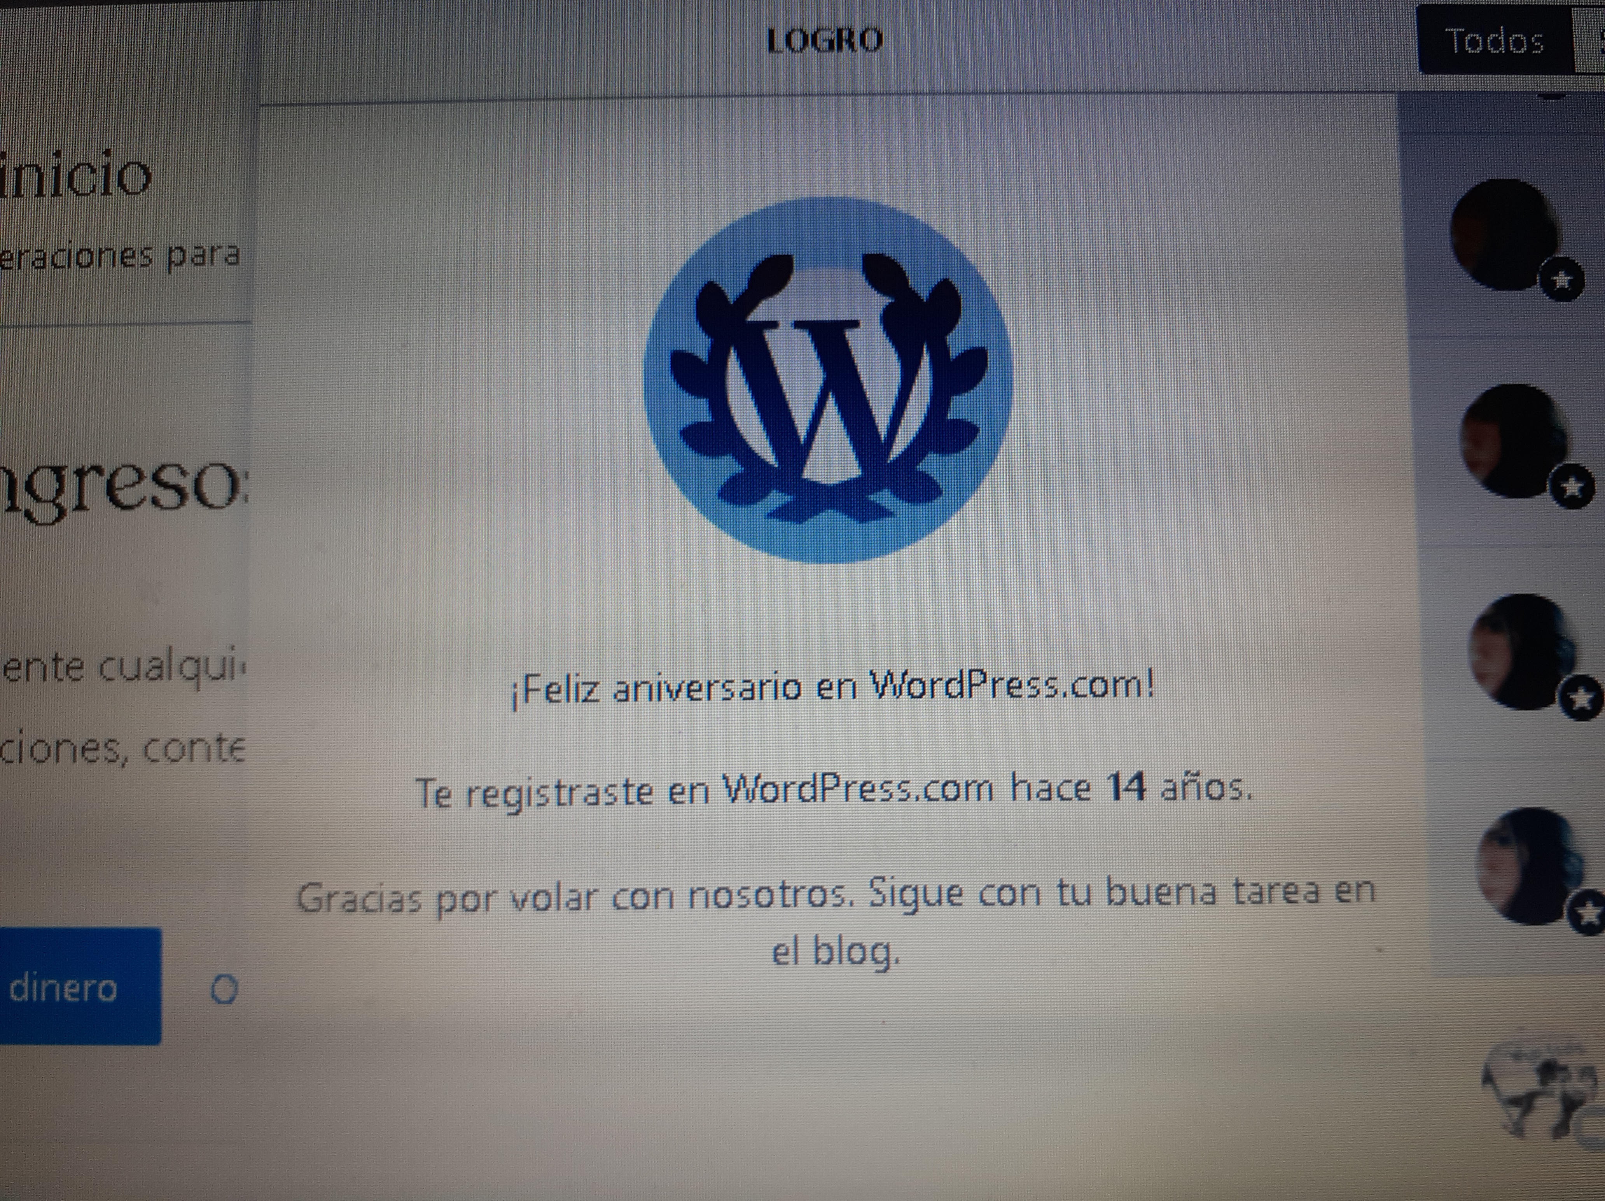The image size is (1605, 1201).
Task: Select the Todos filter tab
Action: point(1495,40)
